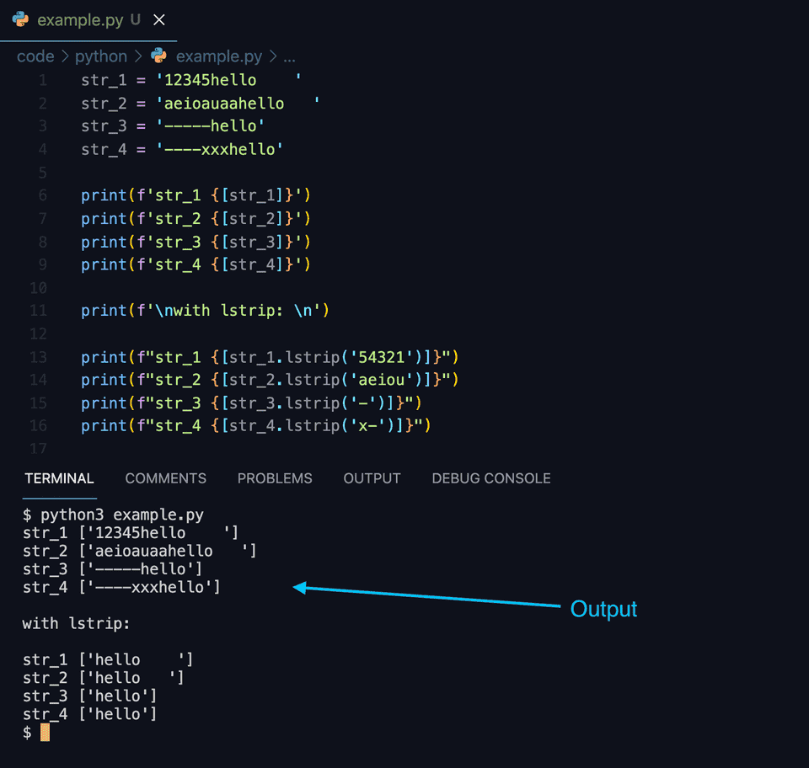Select the Python logo in the breadcrumb bar
Screen dimensions: 809x768
pos(158,56)
